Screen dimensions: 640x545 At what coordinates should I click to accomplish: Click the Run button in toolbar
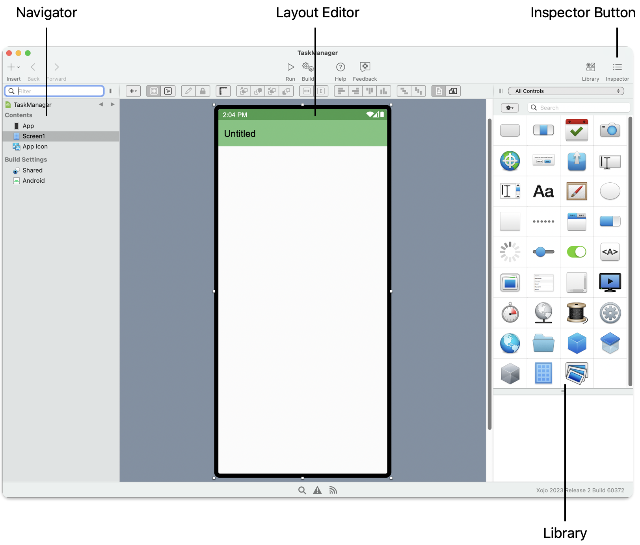(x=290, y=67)
